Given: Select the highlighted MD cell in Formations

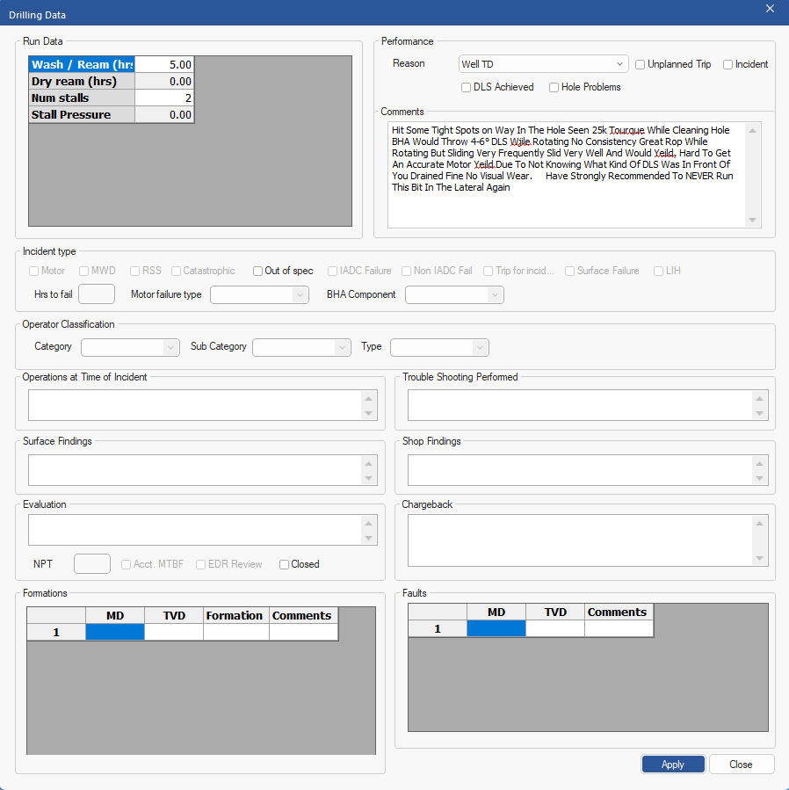Looking at the screenshot, I should (115, 632).
